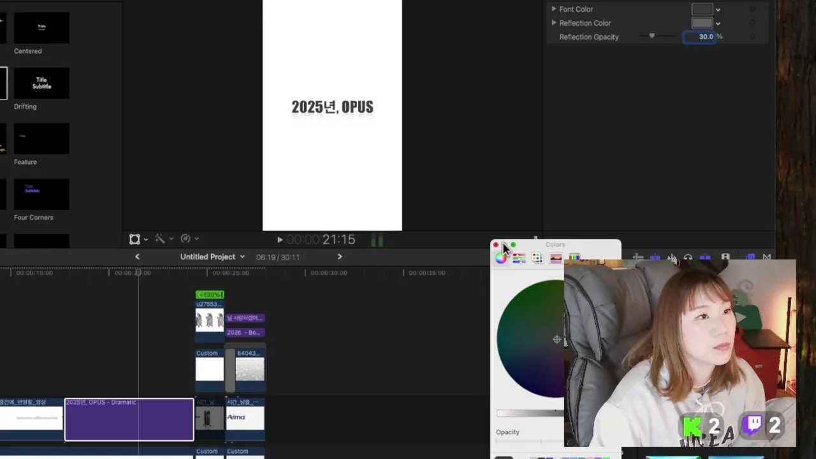Image resolution: width=816 pixels, height=459 pixels.
Task: Open clip appearance filmstrip icon
Action: click(x=725, y=257)
